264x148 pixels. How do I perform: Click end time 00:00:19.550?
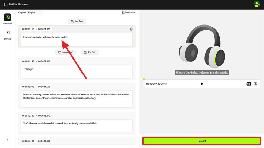pyautogui.click(x=44, y=141)
